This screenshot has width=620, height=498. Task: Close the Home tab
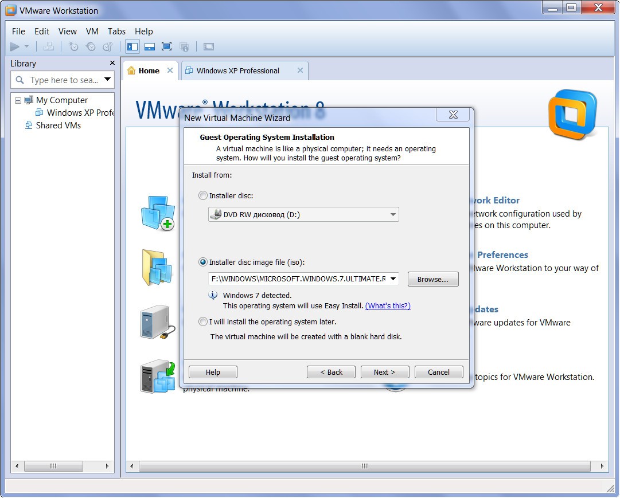click(x=170, y=70)
